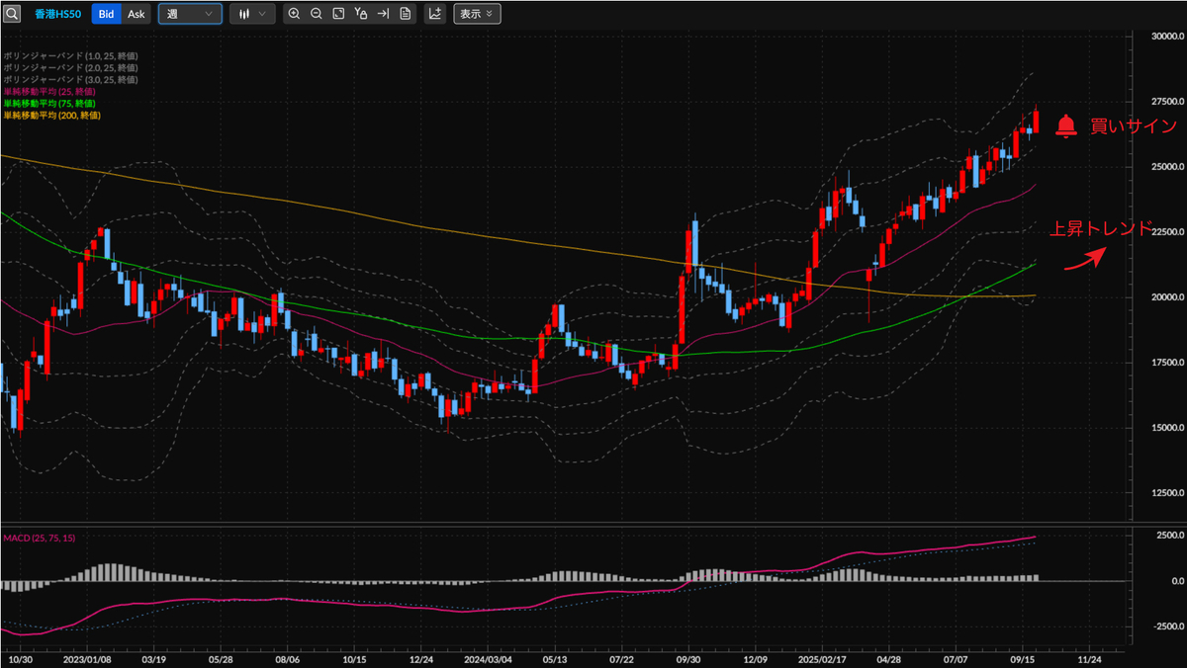The width and height of the screenshot is (1187, 668).
Task: Click the fit-to-screen chart icon
Action: coord(338,14)
